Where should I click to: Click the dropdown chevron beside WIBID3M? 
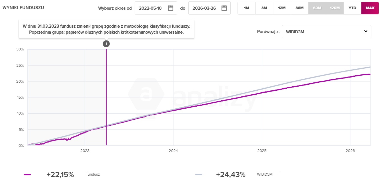click(366, 31)
